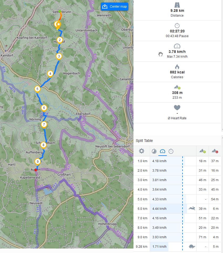Viewport: 223px width, 253px height.
Task: Click the green route start point
Action: click(60, 11)
